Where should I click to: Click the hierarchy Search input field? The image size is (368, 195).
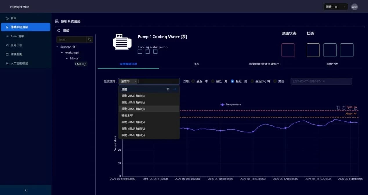(72, 39)
